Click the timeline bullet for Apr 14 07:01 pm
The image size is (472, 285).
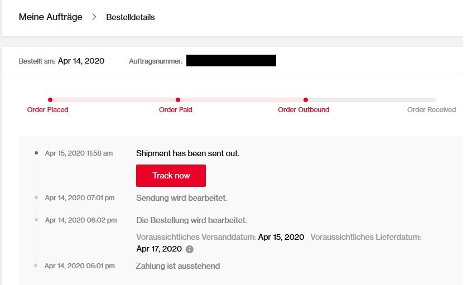[x=36, y=197]
